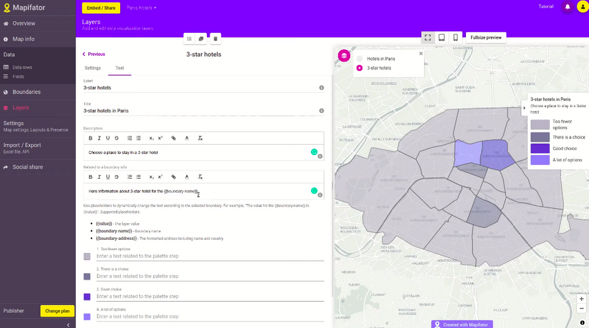Show info for the Label field
Viewport: 589px width, 328px height.
pos(322,88)
